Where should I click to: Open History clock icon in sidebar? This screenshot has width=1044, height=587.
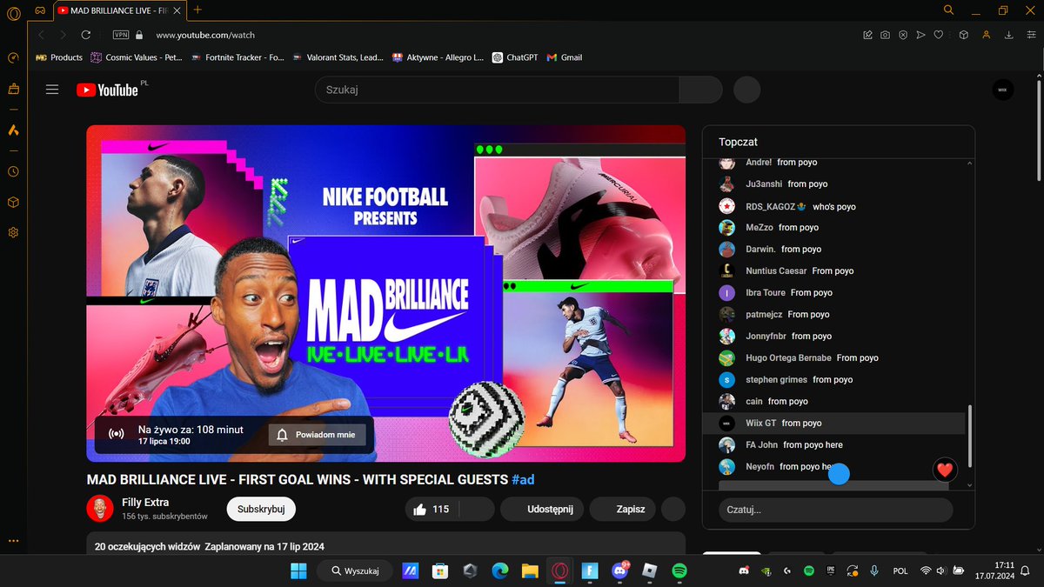click(13, 172)
